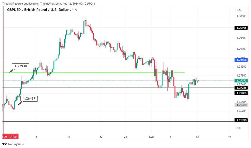This screenshot has width=251, height=148.
Task: Click the blue 1.28508 price label
Action: tap(241, 60)
